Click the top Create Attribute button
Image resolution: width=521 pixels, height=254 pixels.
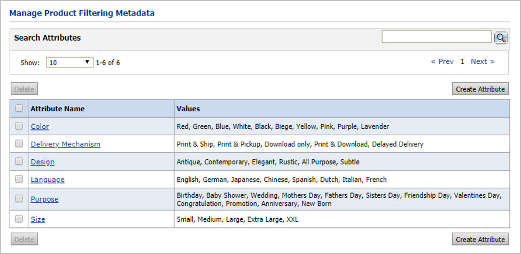[480, 89]
